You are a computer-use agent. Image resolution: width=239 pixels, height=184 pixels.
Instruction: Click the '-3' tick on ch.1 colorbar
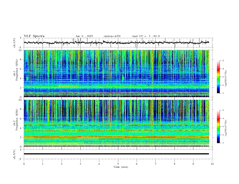coord(223,60)
